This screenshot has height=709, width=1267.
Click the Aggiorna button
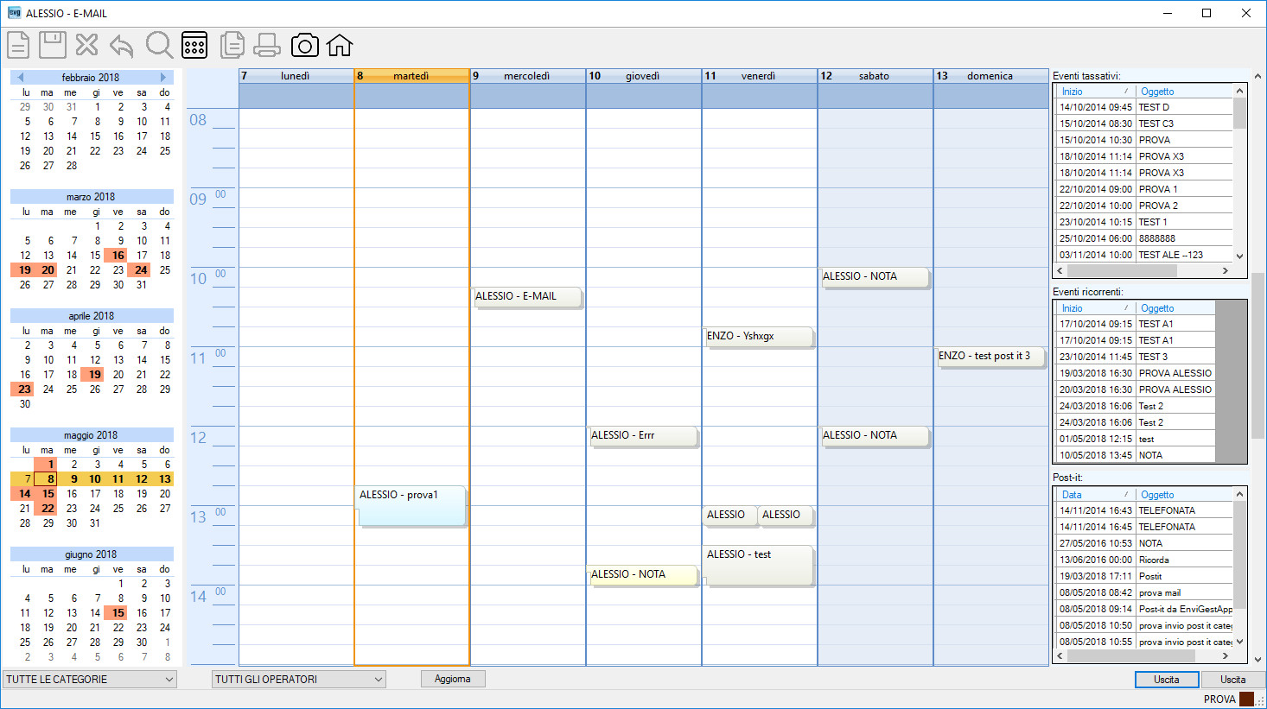453,679
